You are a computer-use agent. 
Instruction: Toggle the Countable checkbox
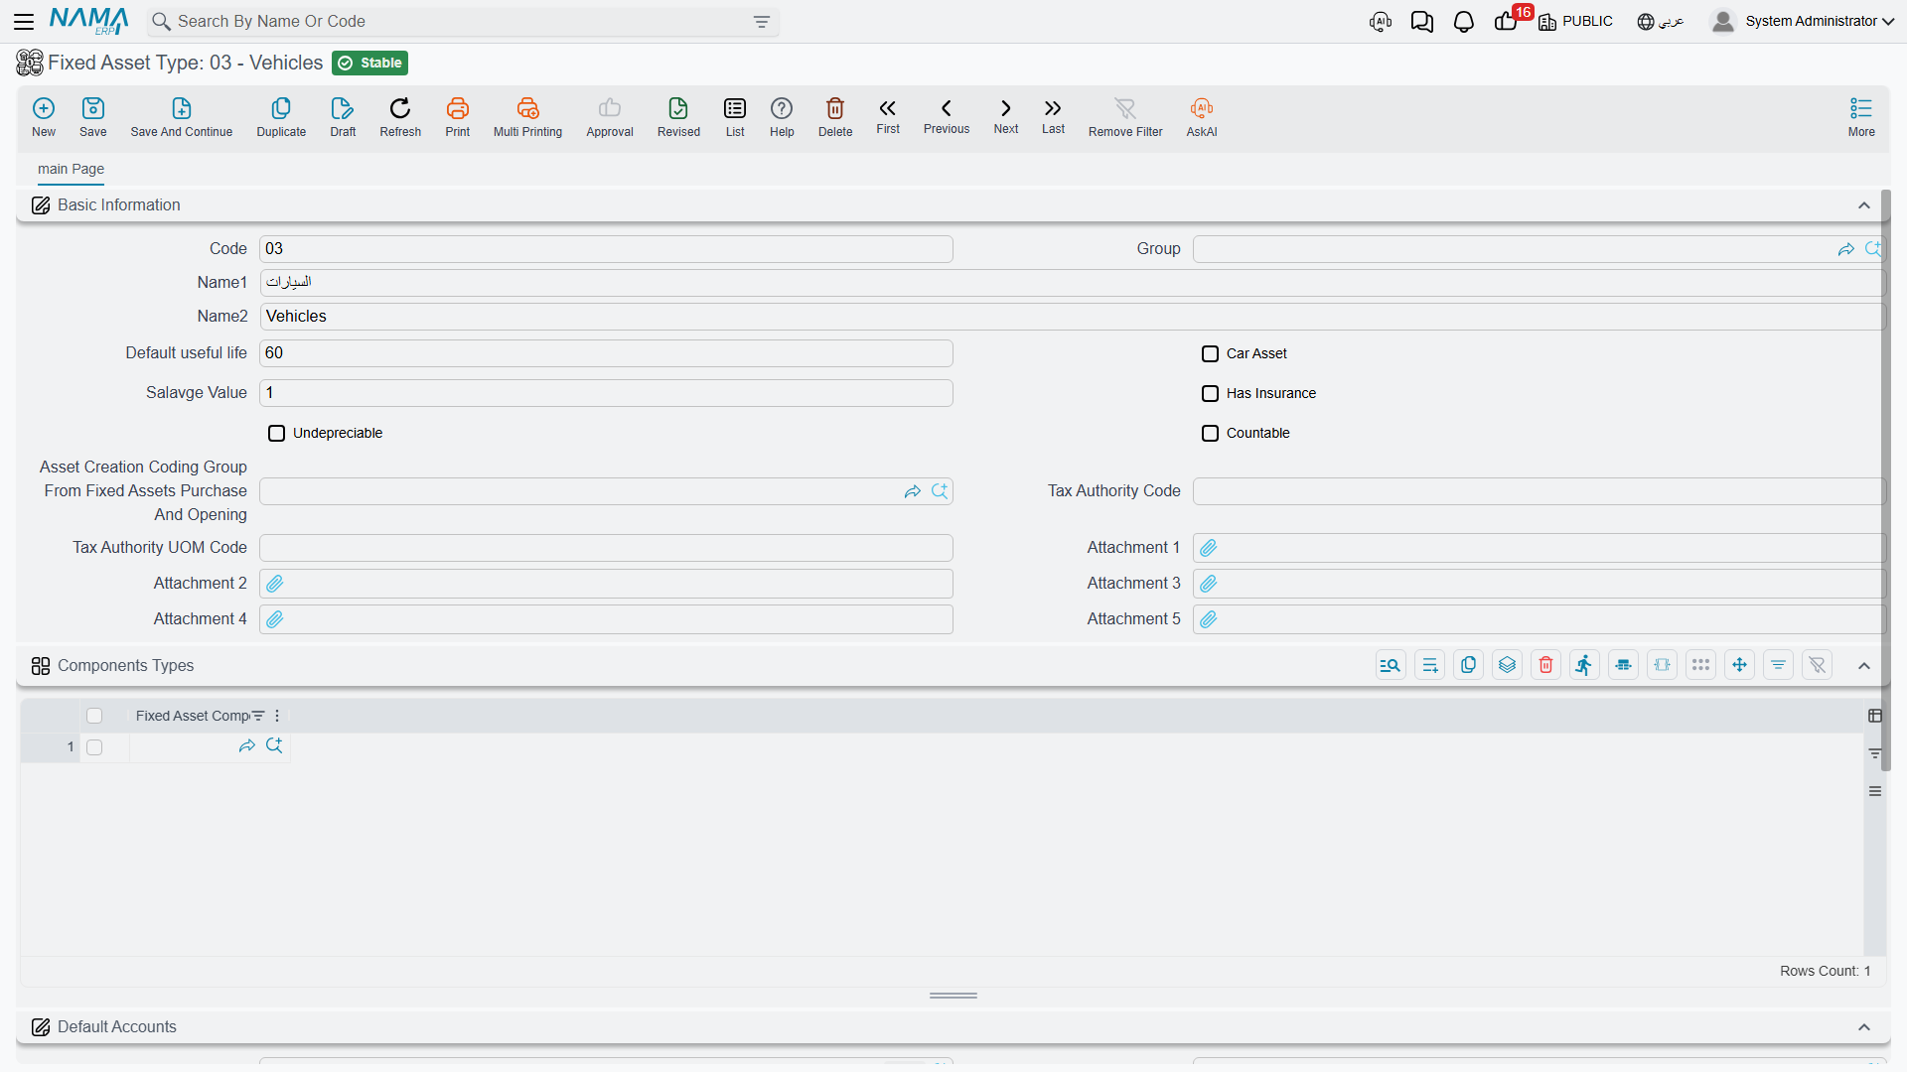1210,433
